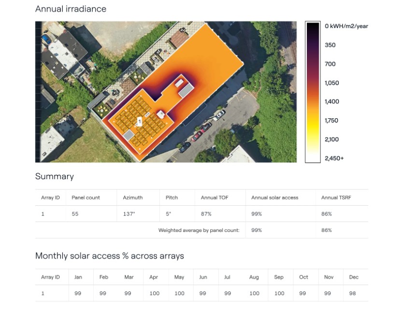Viewport: 402px width, 313px height.
Task: Select the panel count value '55'
Action: click(75, 214)
